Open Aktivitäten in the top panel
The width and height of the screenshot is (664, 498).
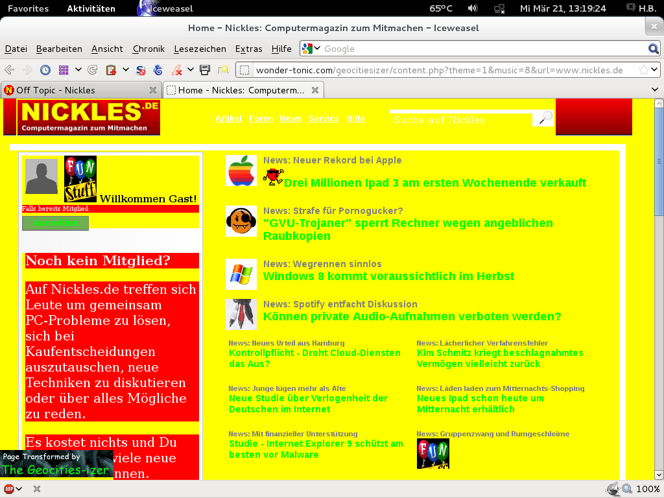91,8
